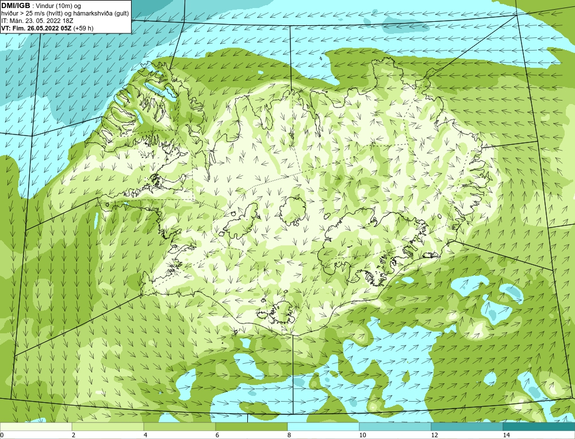The width and height of the screenshot is (575, 439).
Task: Click the legend value label '8'
Action: tap(289, 435)
